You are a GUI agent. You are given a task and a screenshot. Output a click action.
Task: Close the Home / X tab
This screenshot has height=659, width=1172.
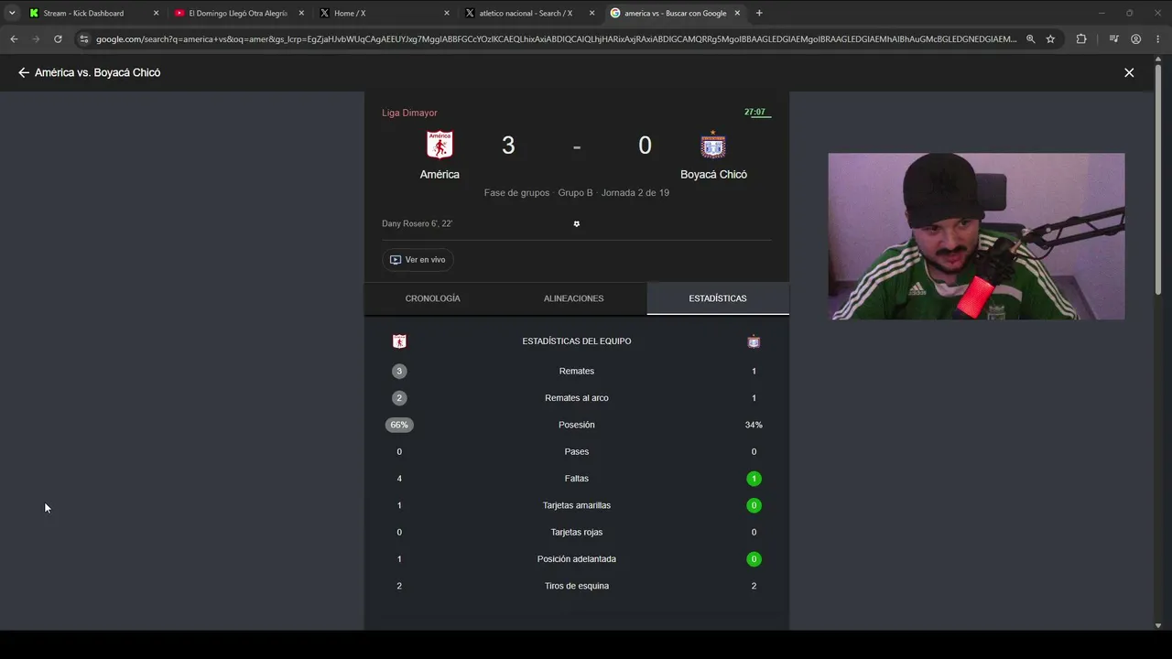[x=447, y=13]
